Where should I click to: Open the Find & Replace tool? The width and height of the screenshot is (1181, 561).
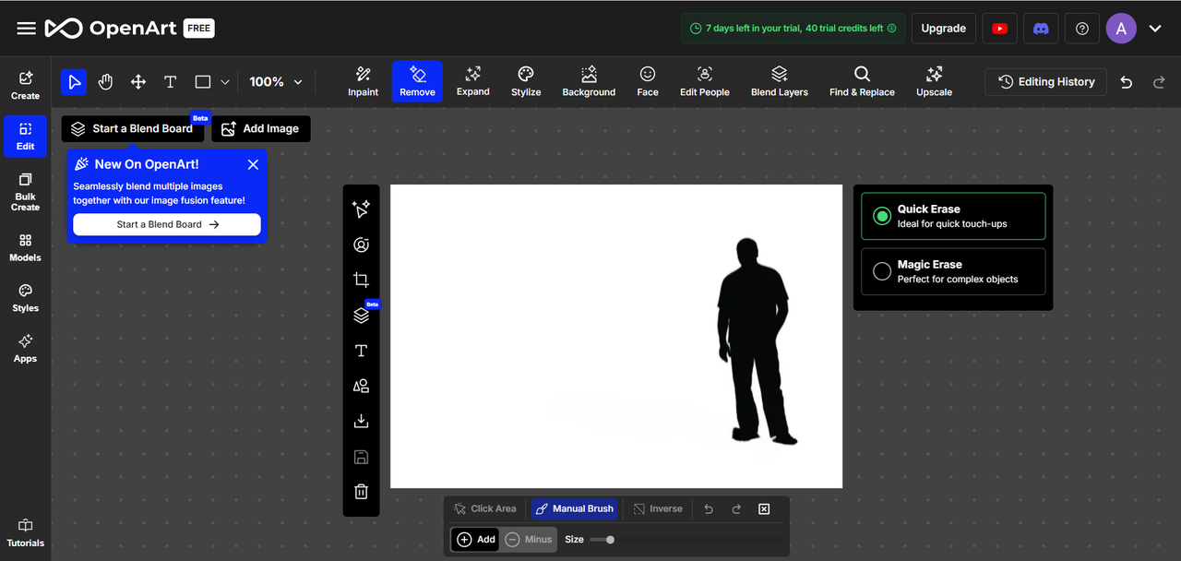coord(862,81)
